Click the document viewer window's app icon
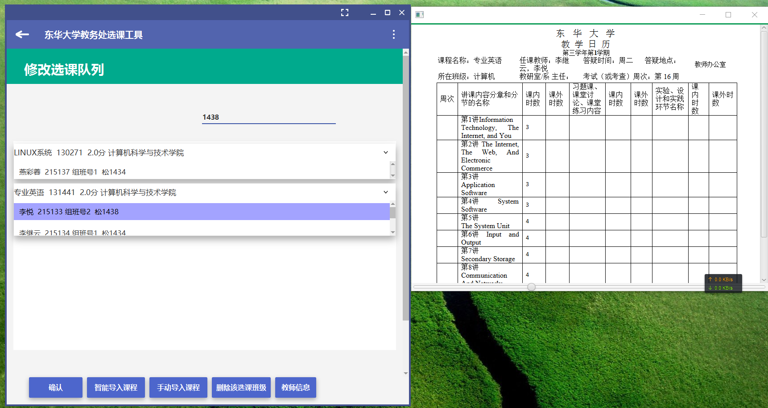This screenshot has height=408, width=768. coord(419,15)
